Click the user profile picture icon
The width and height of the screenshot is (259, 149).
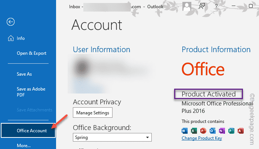[x=187, y=6]
